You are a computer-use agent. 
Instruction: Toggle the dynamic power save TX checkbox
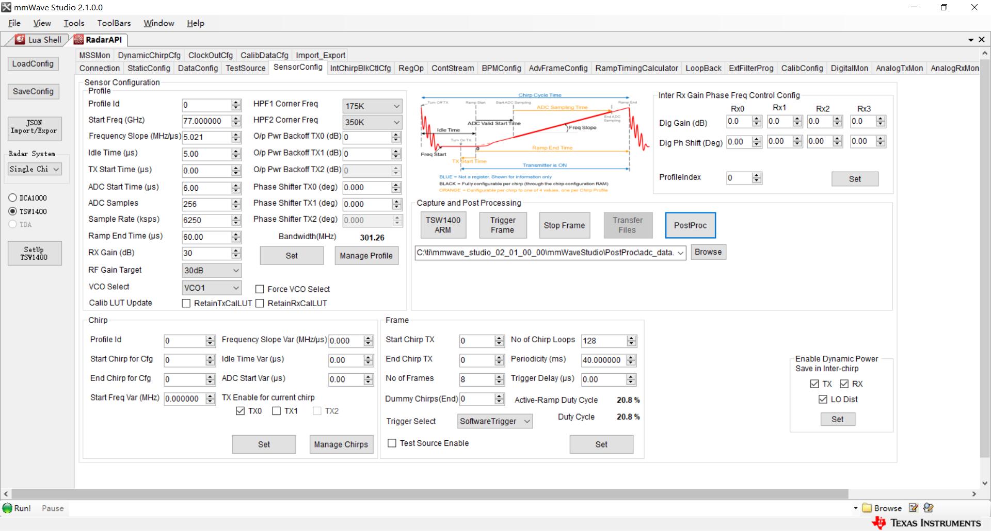click(x=814, y=384)
